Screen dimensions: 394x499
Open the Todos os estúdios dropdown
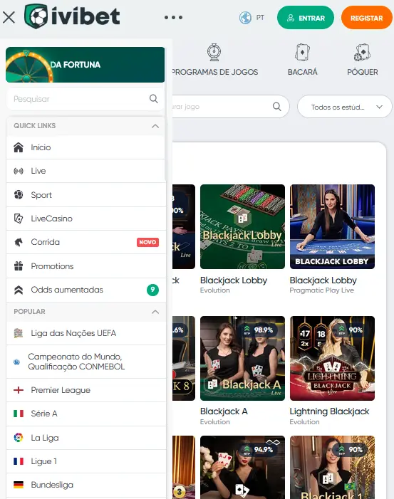[345, 107]
